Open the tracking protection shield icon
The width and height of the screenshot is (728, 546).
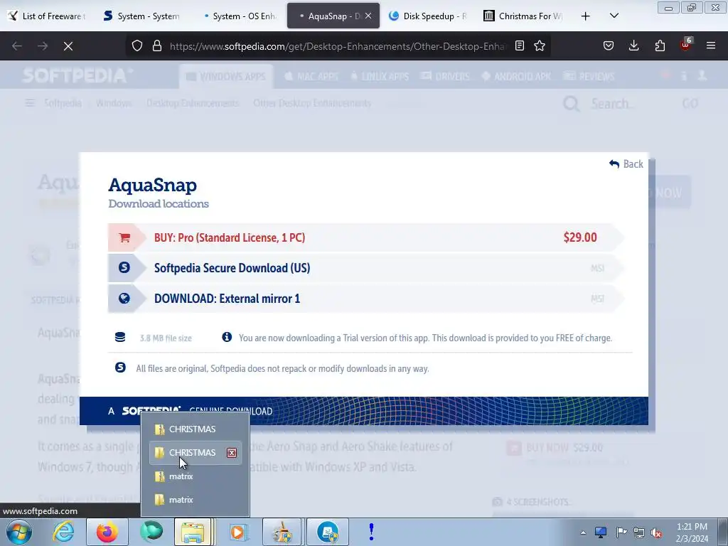[137, 46]
